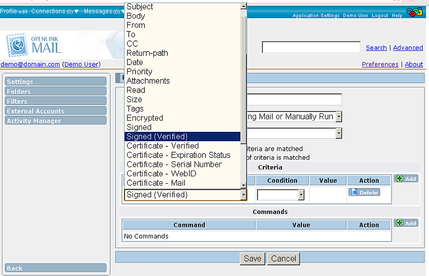Image resolution: width=429 pixels, height=276 pixels.
Task: Open Filters in the sidebar
Action: (x=56, y=101)
